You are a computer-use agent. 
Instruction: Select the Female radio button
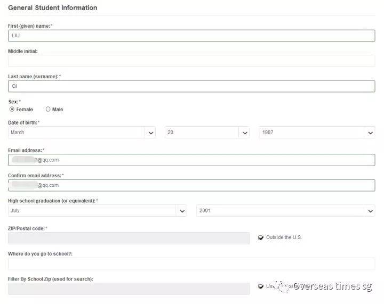12,109
